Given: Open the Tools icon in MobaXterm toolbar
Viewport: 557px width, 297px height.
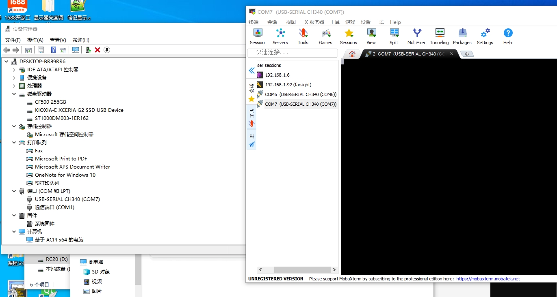Looking at the screenshot, I should pyautogui.click(x=303, y=36).
